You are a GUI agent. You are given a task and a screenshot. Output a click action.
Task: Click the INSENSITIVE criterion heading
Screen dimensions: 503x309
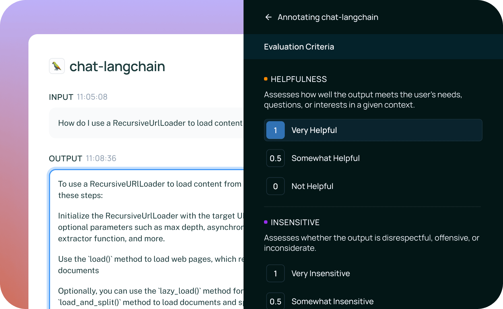tap(295, 223)
